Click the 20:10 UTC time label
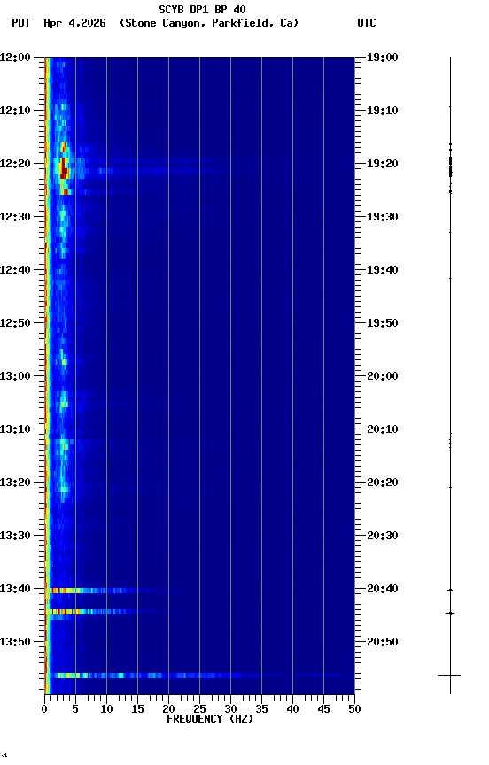Screen dimensions: 489x765 [x=383, y=429]
